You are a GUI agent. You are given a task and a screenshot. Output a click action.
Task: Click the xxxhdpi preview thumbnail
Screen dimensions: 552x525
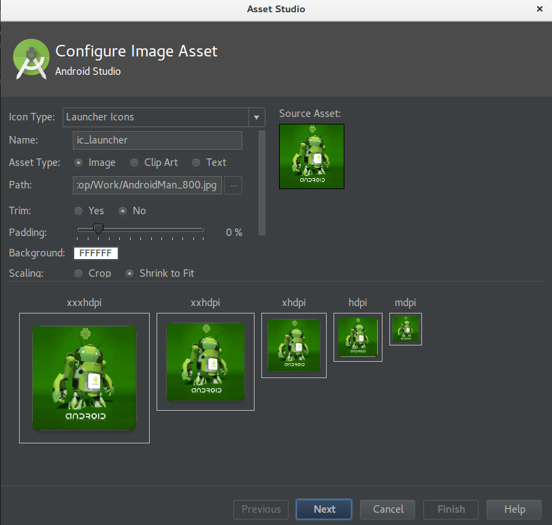84,378
